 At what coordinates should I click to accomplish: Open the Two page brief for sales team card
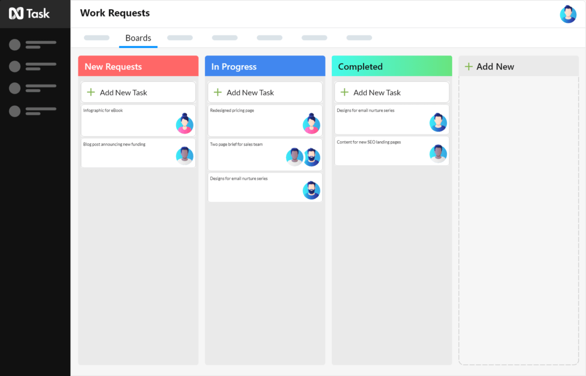tap(252, 155)
